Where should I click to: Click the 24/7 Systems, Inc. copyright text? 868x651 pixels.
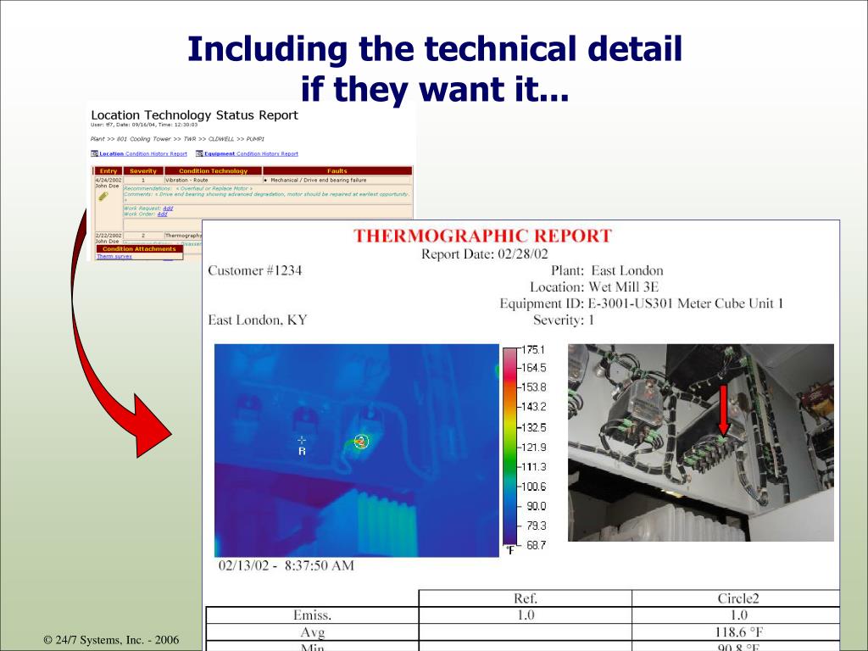coord(111,640)
